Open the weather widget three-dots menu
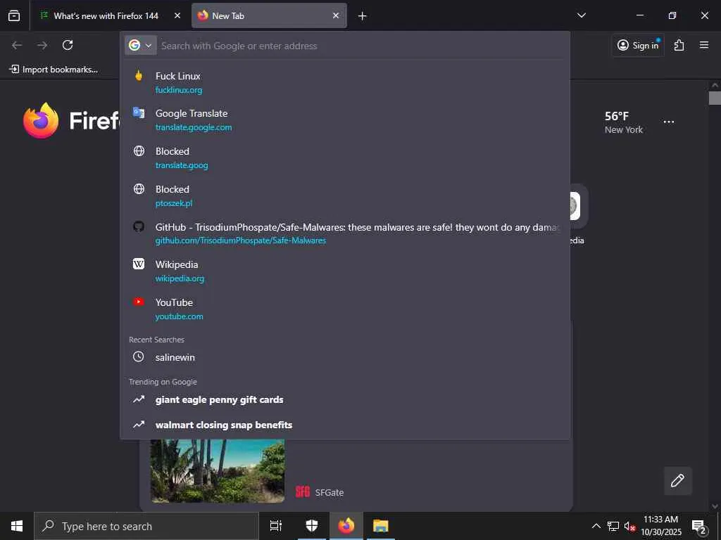The image size is (721, 540). [669, 122]
